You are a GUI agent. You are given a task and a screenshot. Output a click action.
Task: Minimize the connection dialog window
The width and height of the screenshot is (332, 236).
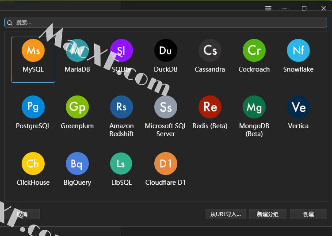point(285,8)
